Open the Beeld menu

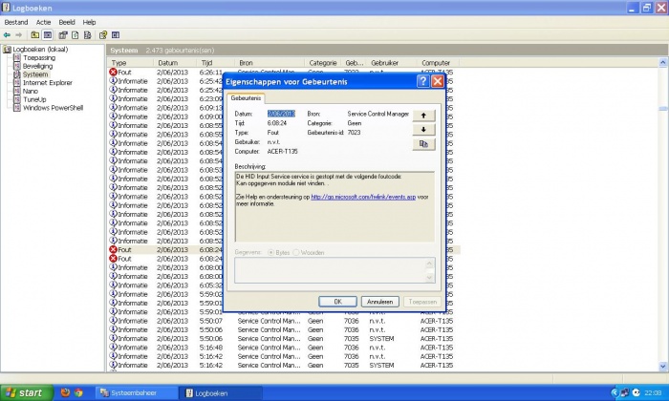68,21
